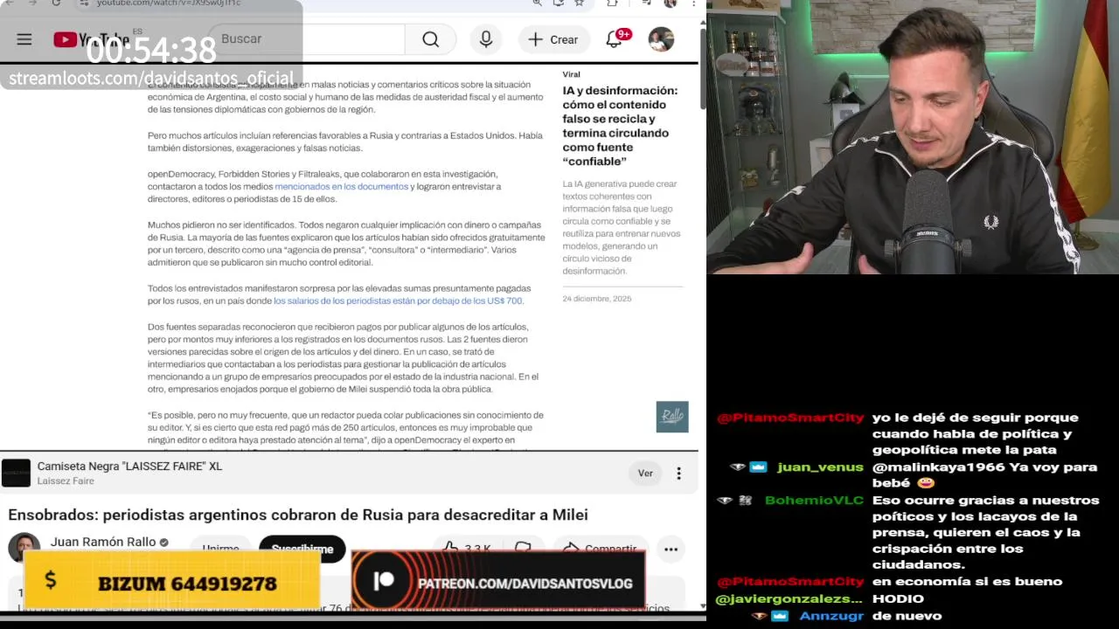Select chat username BohemioVLC

click(x=814, y=500)
